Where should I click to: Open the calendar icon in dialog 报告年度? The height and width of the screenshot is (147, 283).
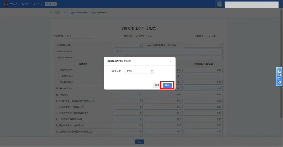[152, 71]
